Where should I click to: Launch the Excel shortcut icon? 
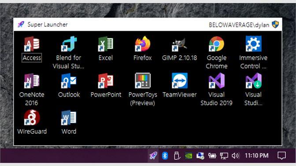(x=106, y=44)
